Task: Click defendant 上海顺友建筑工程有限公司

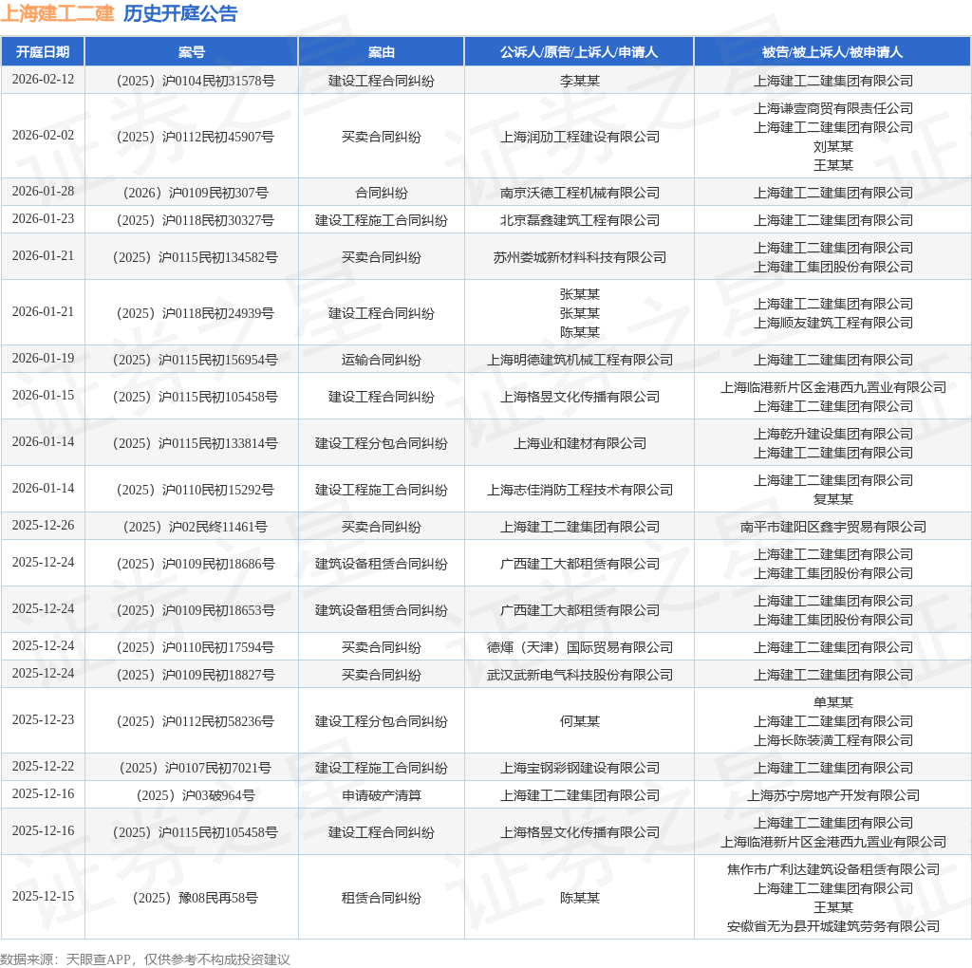Action: coord(833,323)
